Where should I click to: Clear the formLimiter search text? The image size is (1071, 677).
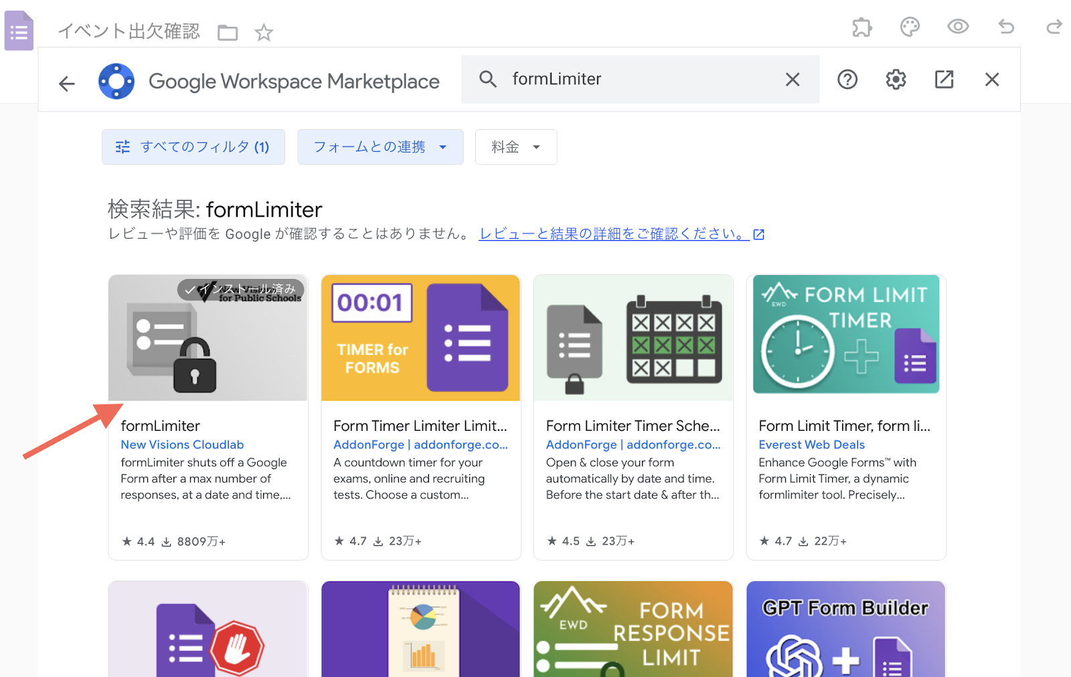793,80
